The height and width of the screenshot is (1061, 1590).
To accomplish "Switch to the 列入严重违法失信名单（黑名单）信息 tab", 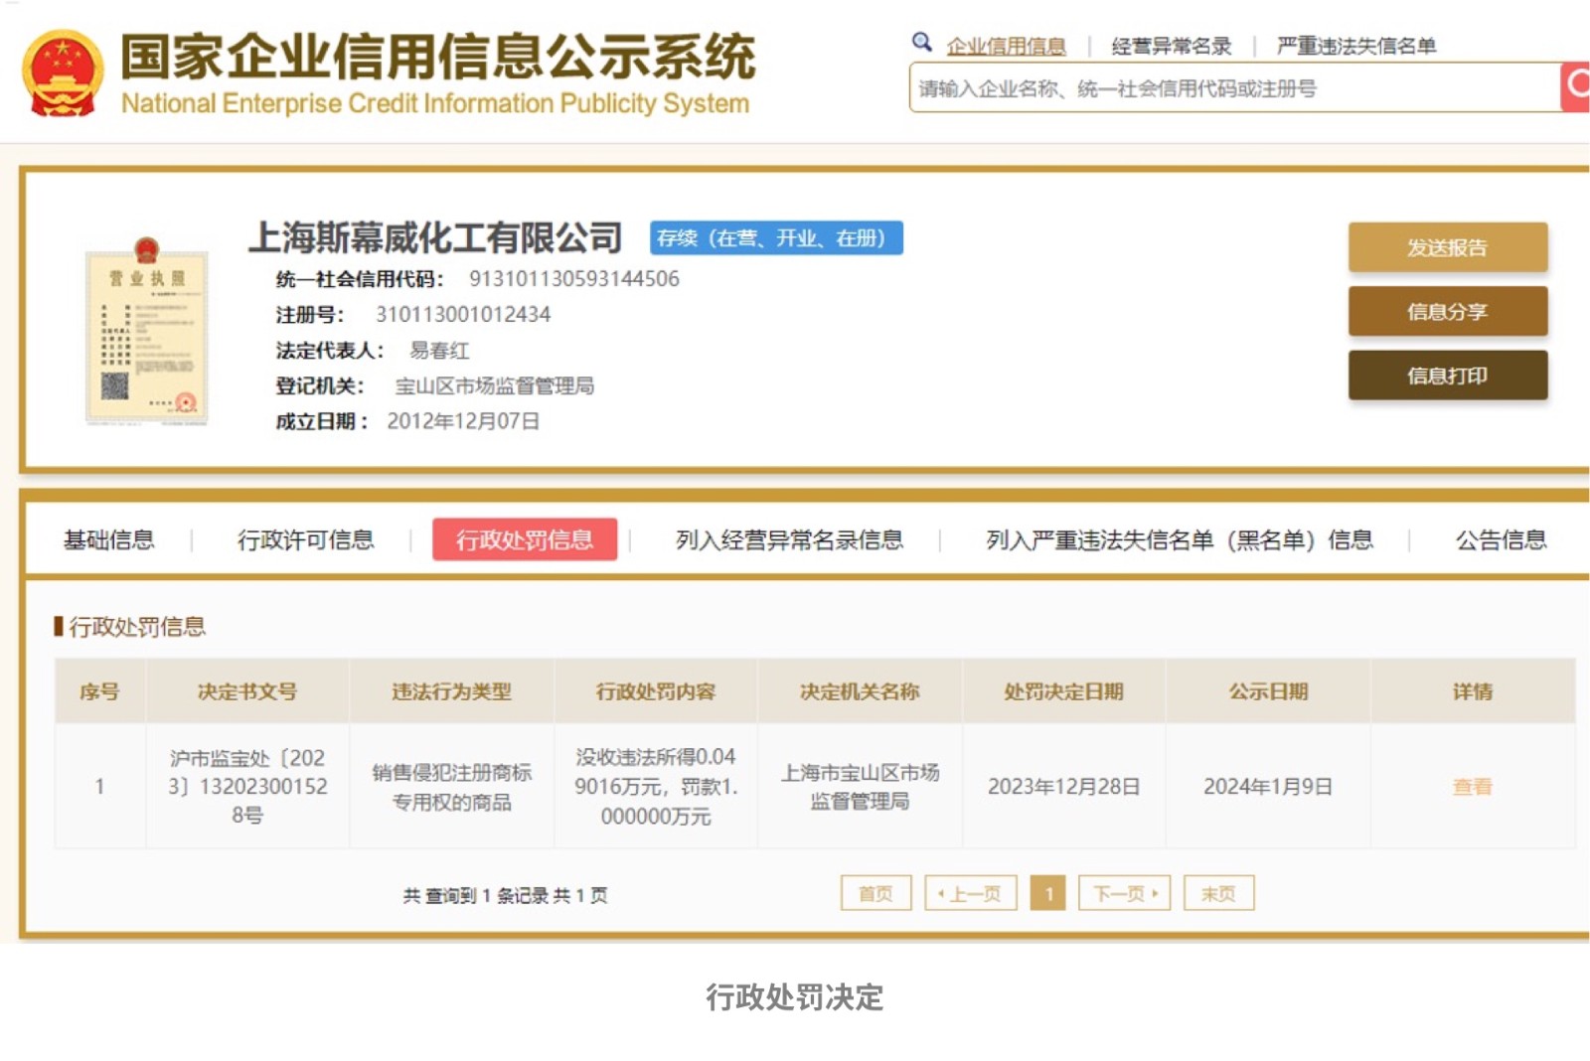I will pyautogui.click(x=1180, y=539).
